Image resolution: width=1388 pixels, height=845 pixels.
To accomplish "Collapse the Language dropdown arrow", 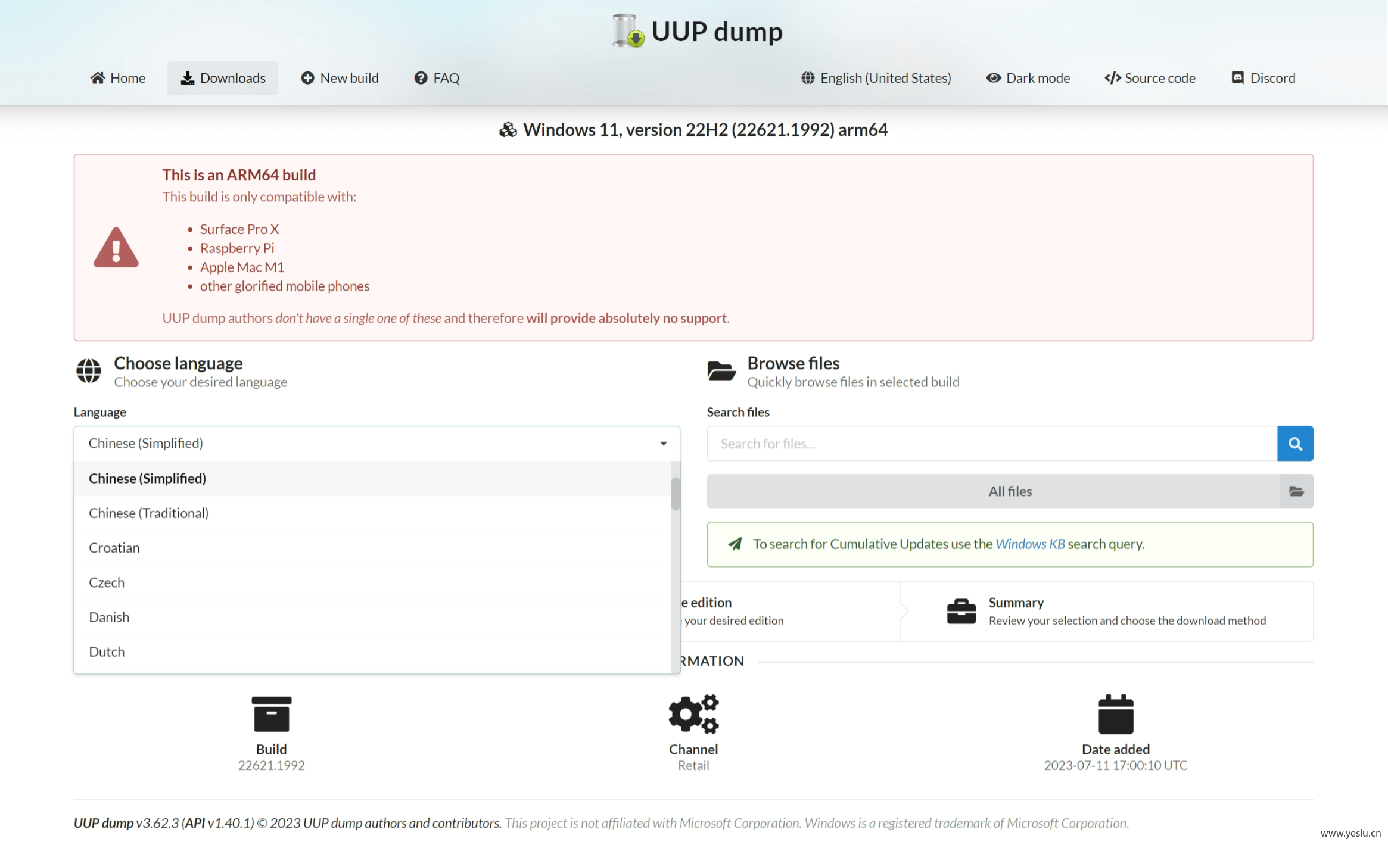I will 663,444.
